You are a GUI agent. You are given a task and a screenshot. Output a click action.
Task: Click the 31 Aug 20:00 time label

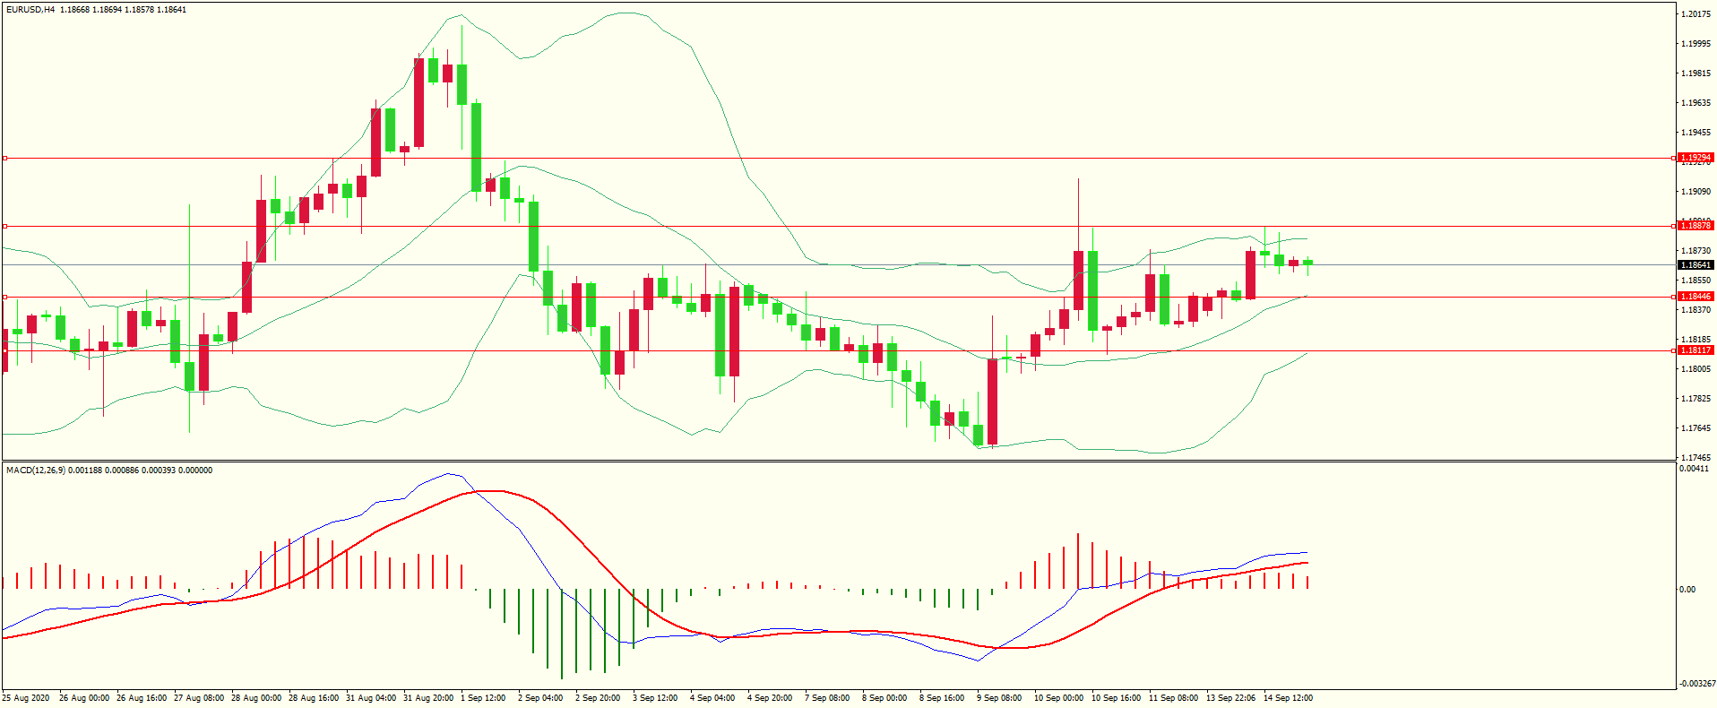428,698
